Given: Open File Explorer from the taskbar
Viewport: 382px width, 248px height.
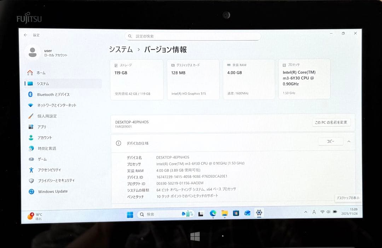Looking at the screenshot, I should tap(224, 213).
